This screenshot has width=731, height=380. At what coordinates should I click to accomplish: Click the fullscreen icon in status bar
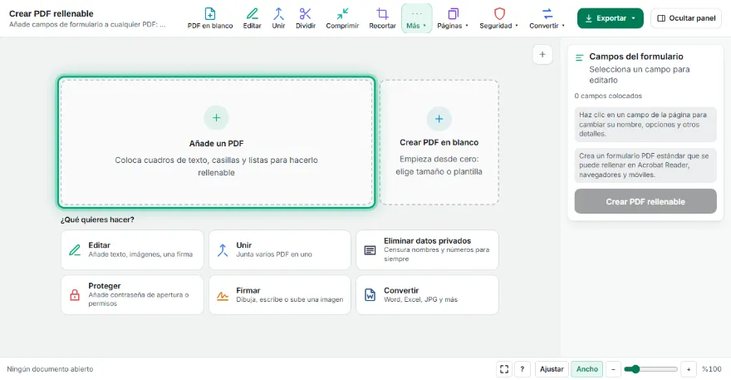504,369
